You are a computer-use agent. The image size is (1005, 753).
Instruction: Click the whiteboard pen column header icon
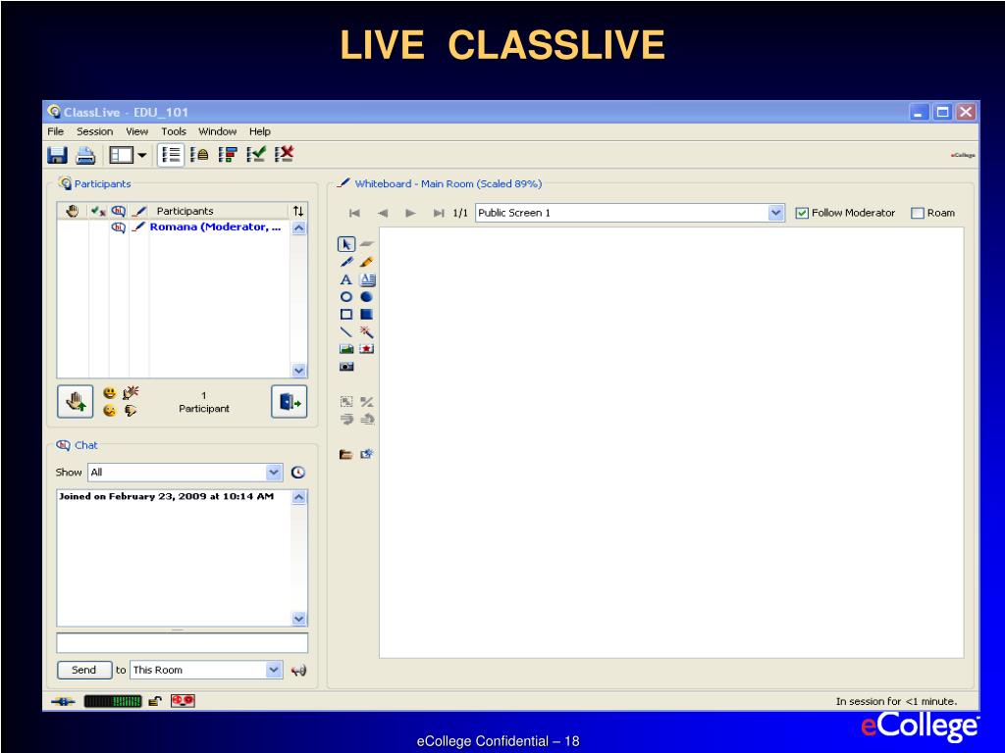point(139,211)
